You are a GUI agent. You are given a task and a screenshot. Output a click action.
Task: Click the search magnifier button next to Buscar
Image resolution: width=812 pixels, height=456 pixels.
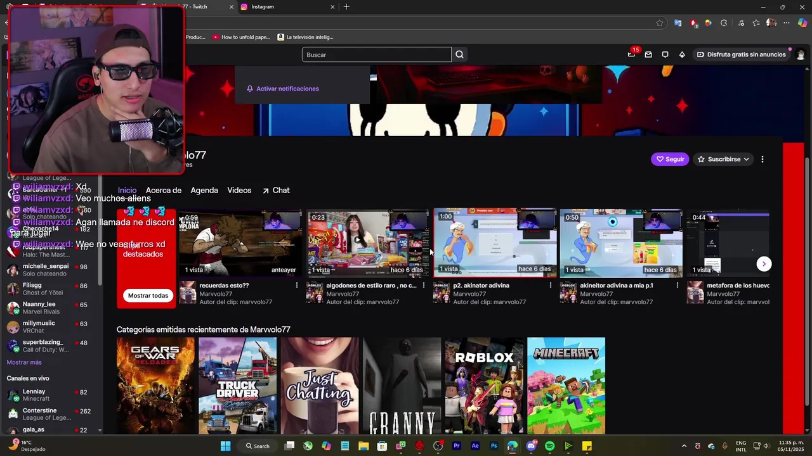(460, 54)
